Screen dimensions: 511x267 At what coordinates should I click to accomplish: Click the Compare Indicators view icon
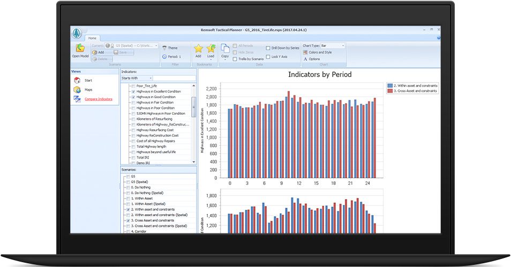(77, 99)
